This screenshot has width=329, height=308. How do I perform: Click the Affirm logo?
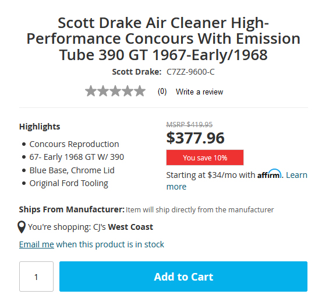[x=269, y=174]
